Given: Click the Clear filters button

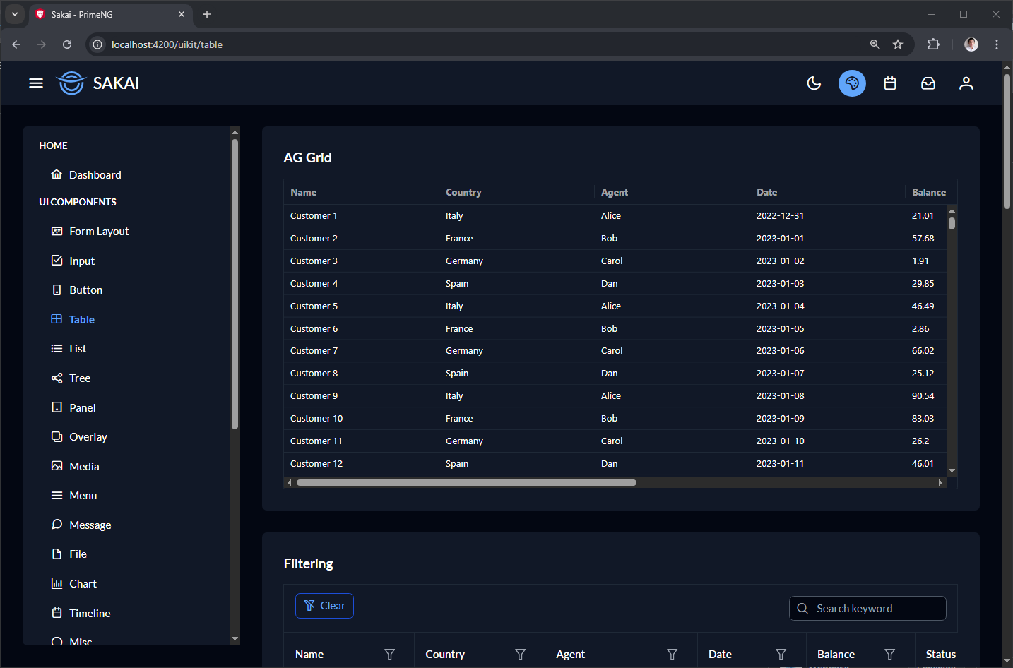Looking at the screenshot, I should tap(324, 606).
